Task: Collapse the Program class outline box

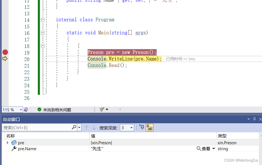Action: pos(43,20)
